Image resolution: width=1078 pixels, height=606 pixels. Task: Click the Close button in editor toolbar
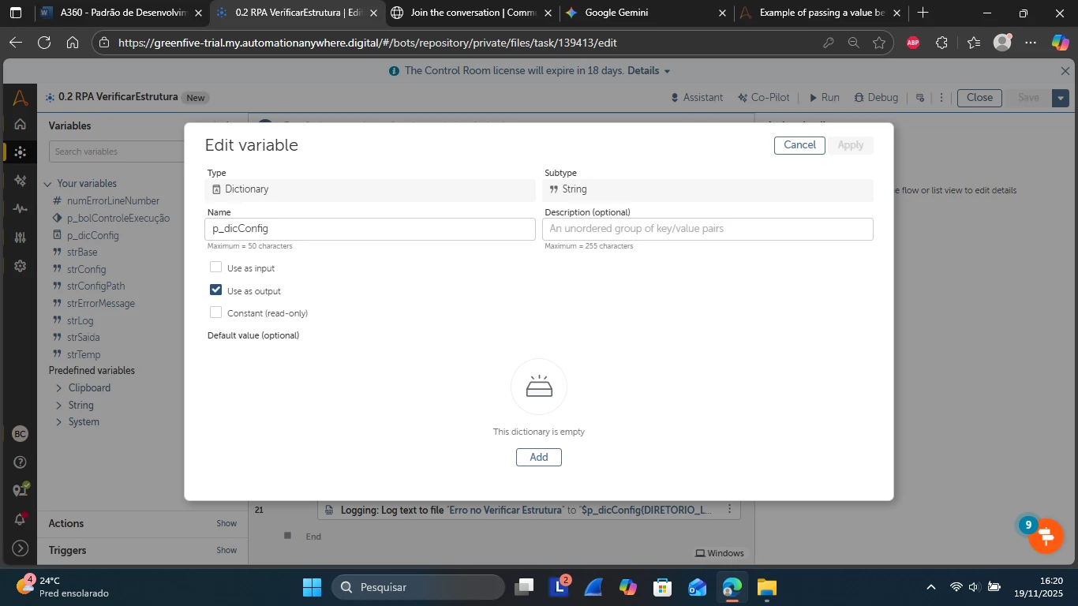979,98
